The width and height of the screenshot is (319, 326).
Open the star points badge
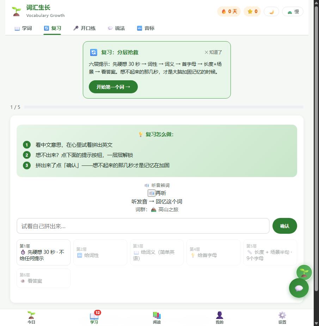click(x=252, y=11)
